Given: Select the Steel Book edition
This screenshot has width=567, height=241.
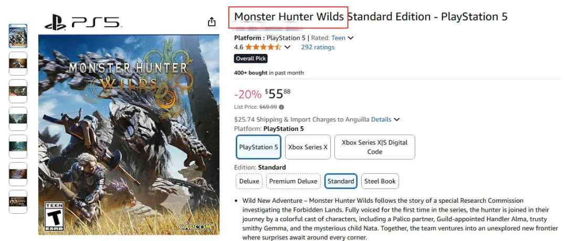Looking at the screenshot, I should [380, 181].
